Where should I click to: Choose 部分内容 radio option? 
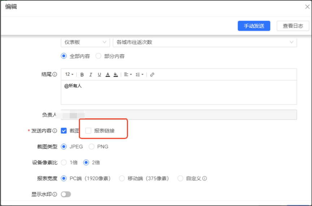[98, 56]
